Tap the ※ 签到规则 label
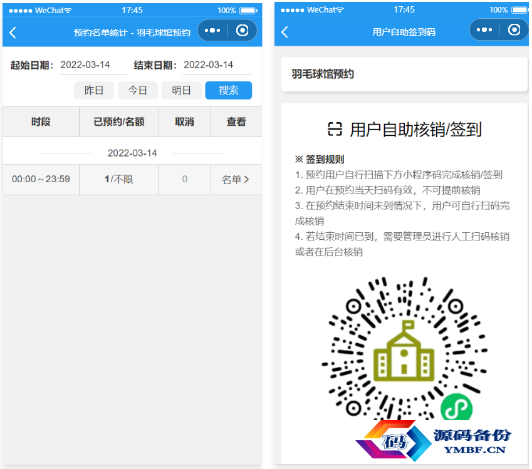The width and height of the screenshot is (532, 469). point(320,159)
